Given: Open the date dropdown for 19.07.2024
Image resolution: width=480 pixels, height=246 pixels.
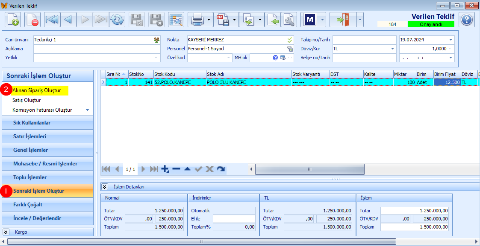Looking at the screenshot, I should (451, 40).
